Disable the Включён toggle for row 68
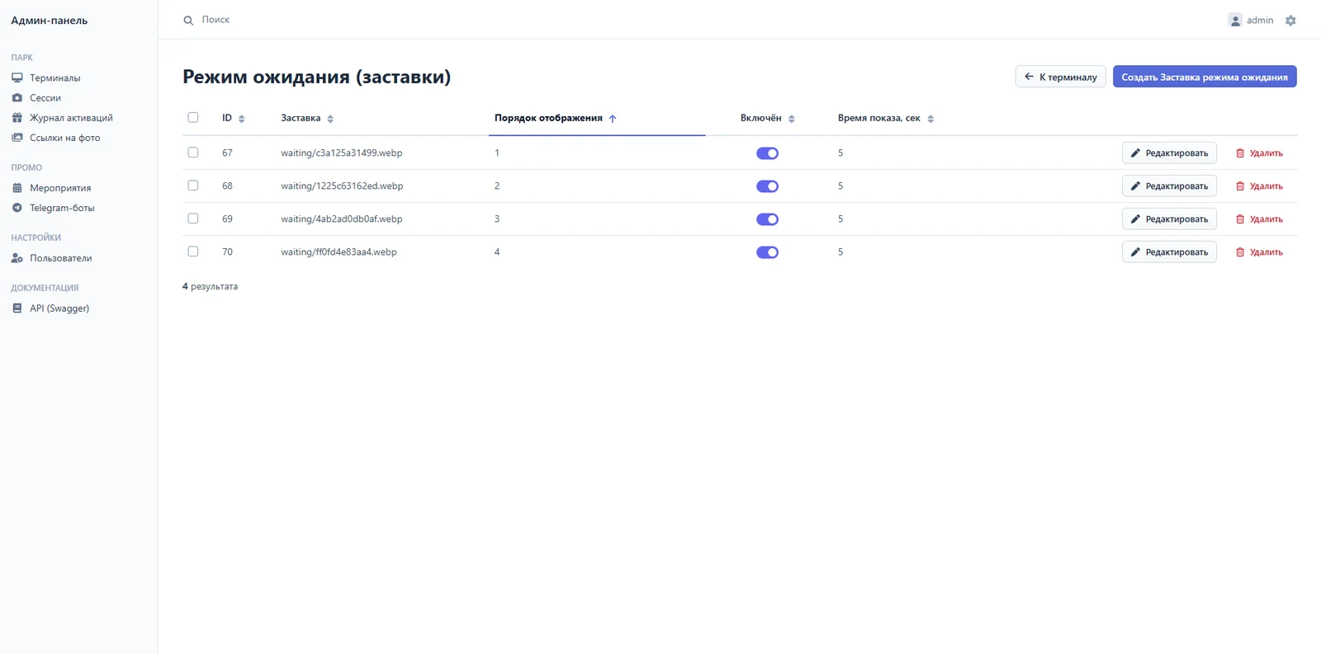This screenshot has width=1321, height=654. click(x=767, y=186)
